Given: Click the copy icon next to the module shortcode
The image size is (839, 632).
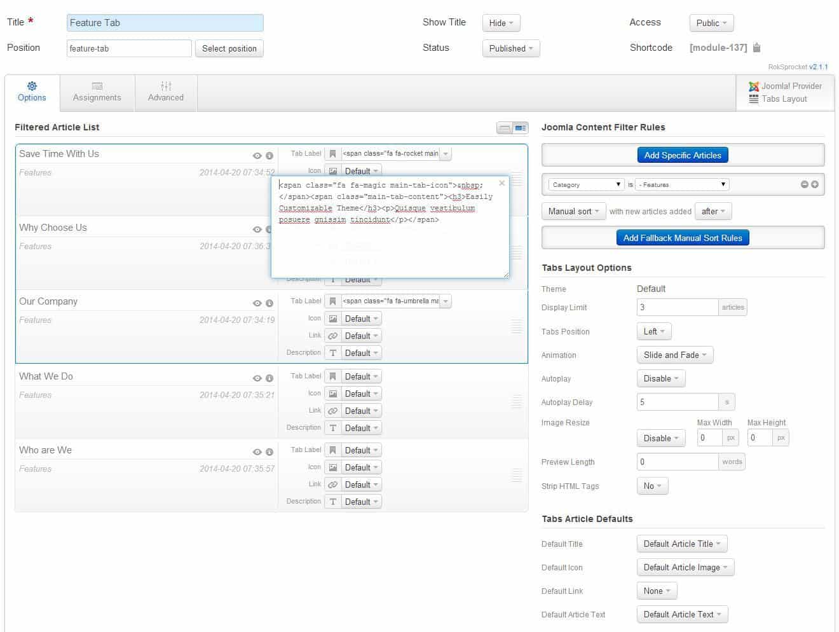Looking at the screenshot, I should 756,47.
